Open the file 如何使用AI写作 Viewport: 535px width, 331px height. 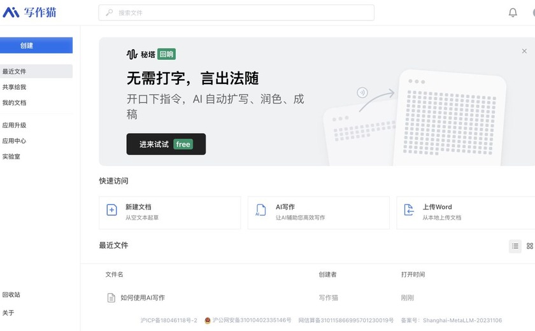(143, 298)
